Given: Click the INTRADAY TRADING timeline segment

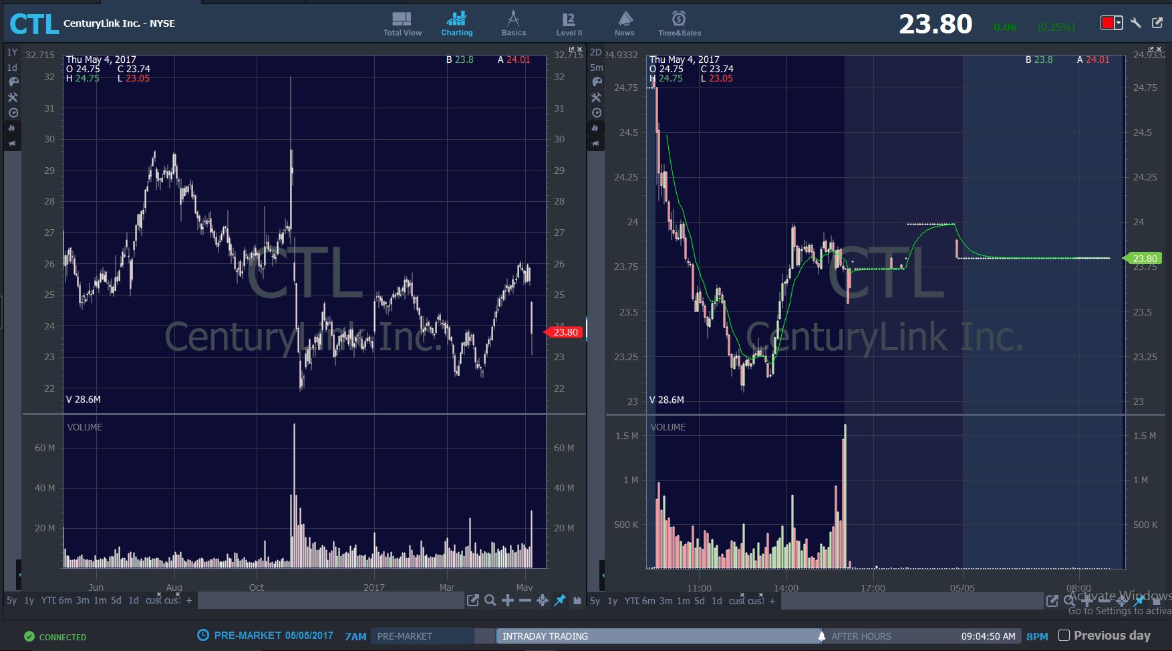Looking at the screenshot, I should (658, 636).
